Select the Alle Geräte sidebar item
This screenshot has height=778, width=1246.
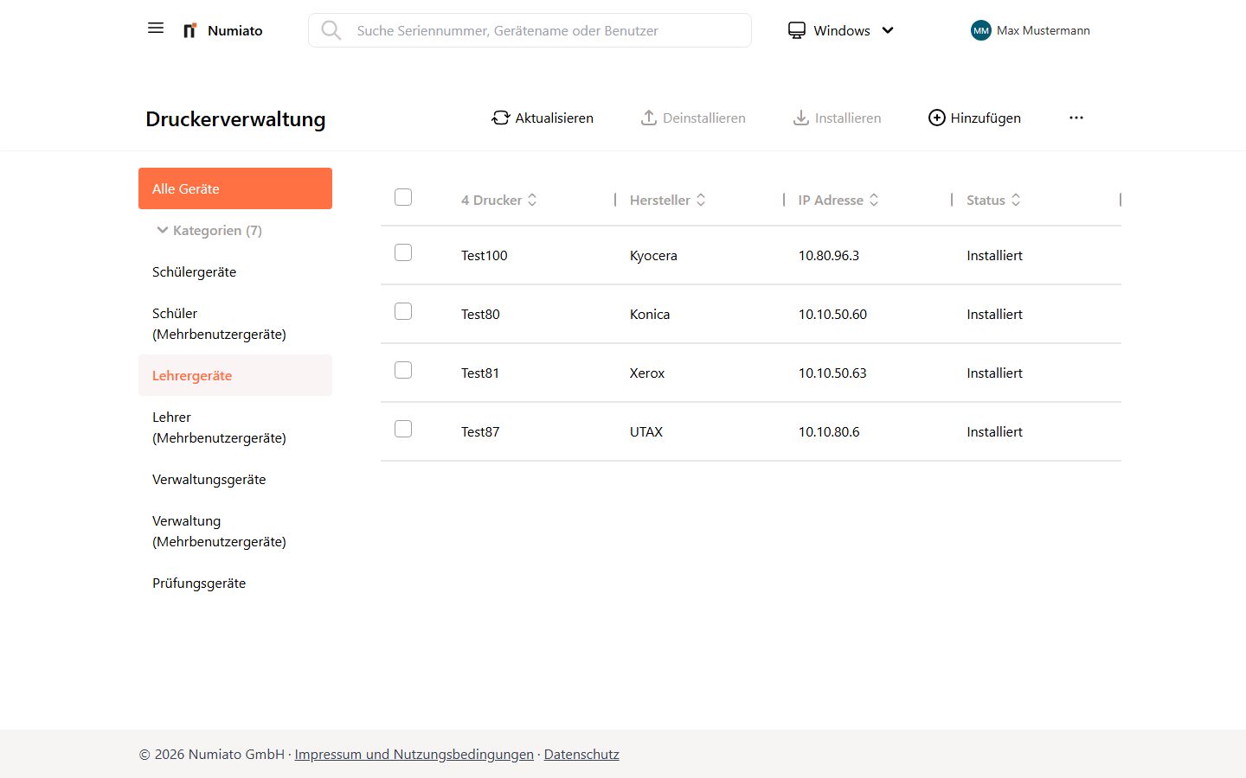click(x=234, y=188)
